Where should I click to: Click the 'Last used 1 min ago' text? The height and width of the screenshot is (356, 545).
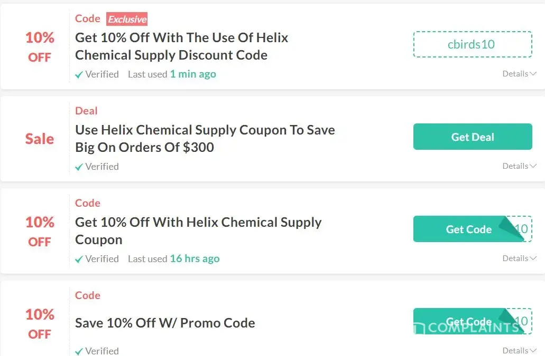pyautogui.click(x=172, y=74)
